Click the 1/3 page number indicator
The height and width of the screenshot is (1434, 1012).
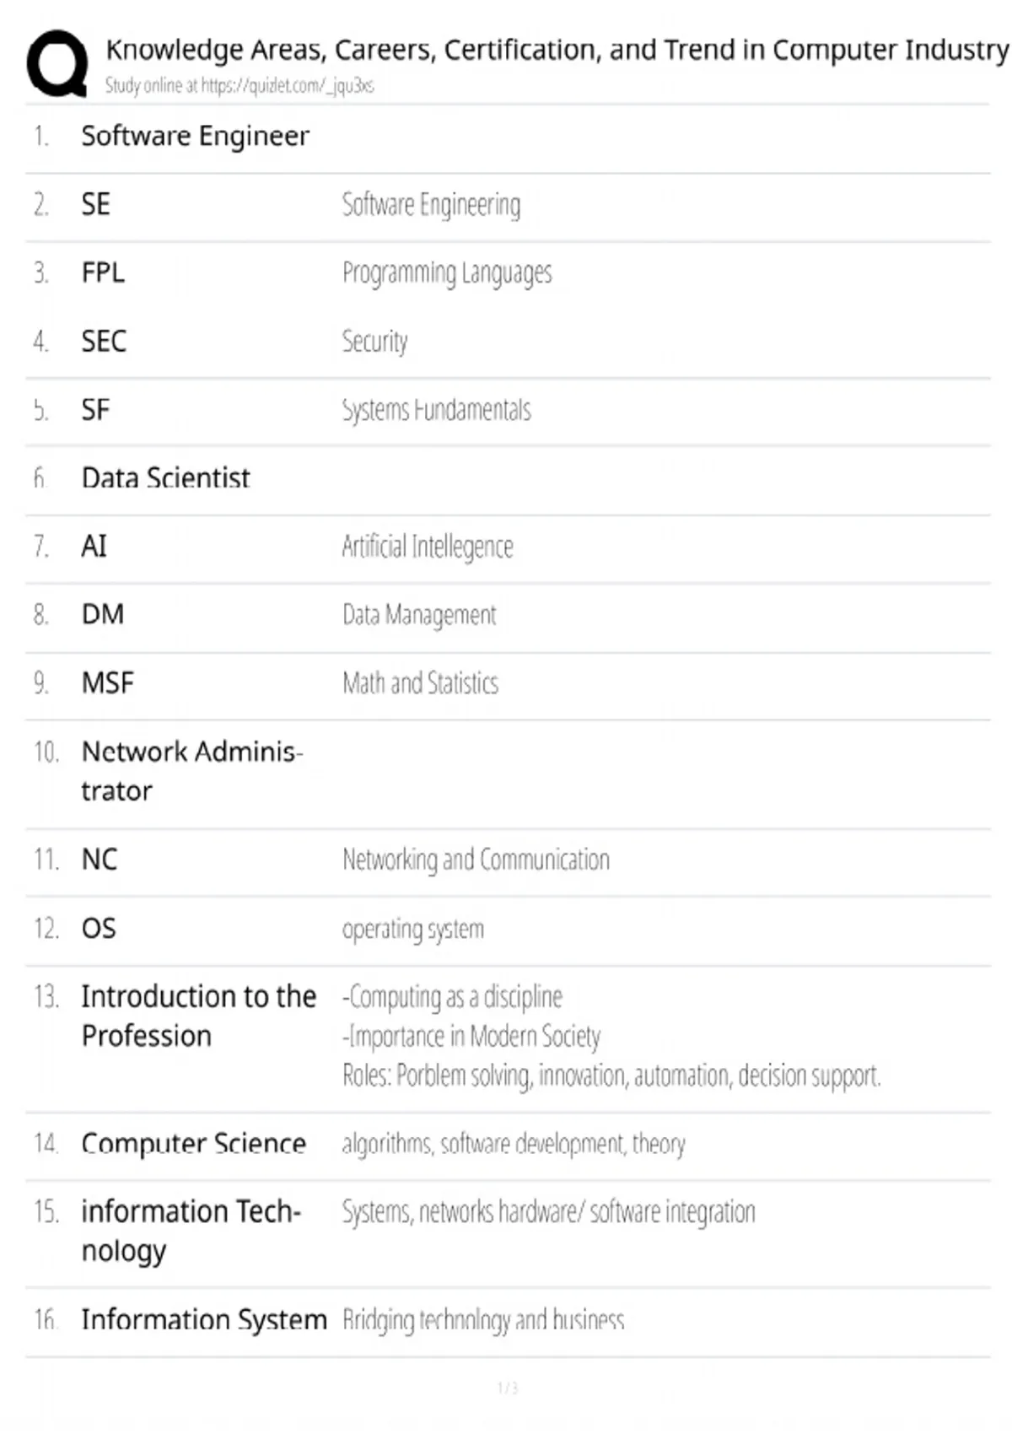coord(507,1388)
